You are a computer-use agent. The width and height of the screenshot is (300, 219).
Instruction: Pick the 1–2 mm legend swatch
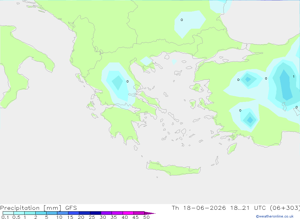click(x=30, y=213)
